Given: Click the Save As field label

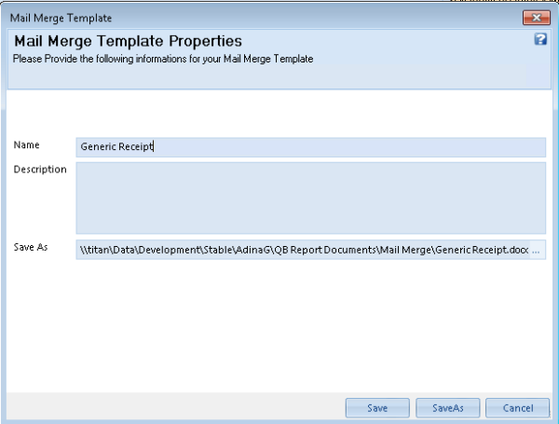Looking at the screenshot, I should 31,247.
